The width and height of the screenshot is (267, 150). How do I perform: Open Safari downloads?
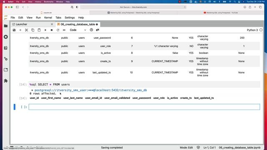coord(245,7)
